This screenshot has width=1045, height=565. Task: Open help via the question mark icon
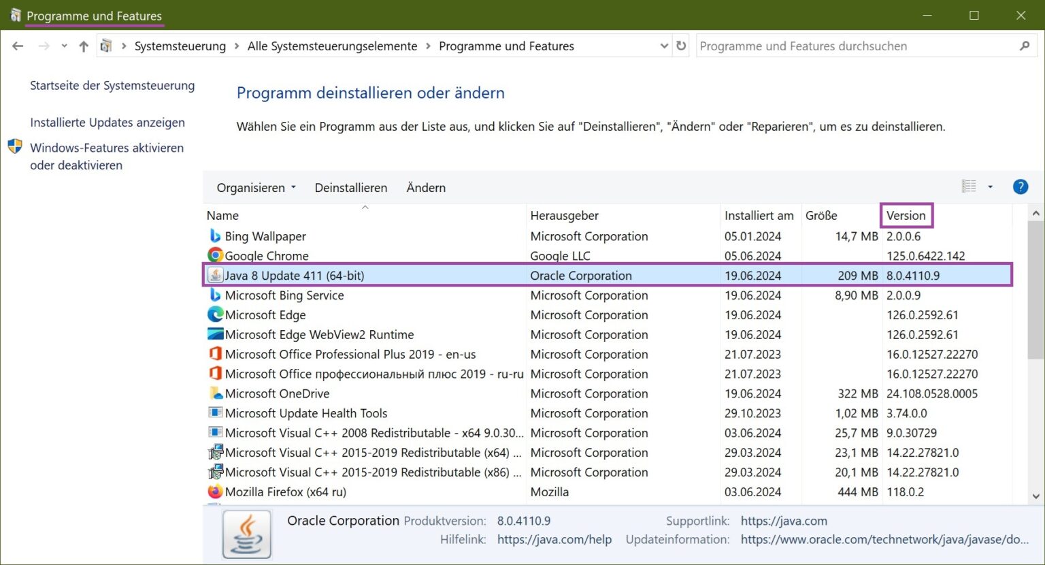1021,187
